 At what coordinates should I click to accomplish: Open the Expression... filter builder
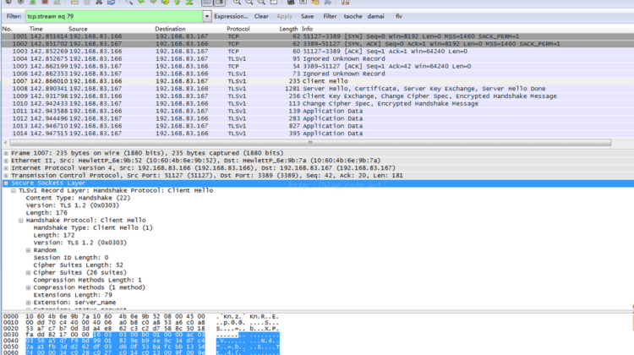(231, 16)
